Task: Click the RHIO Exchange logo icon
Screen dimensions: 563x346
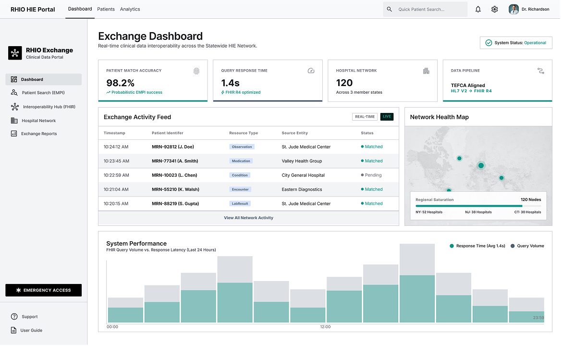Action: [15, 53]
